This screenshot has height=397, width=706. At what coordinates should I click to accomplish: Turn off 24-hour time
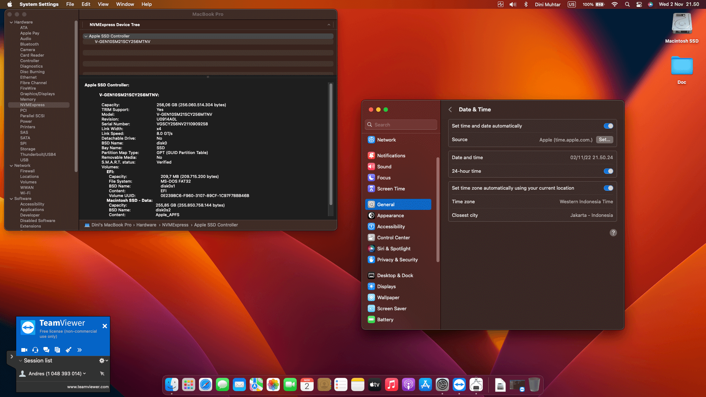[x=609, y=171]
